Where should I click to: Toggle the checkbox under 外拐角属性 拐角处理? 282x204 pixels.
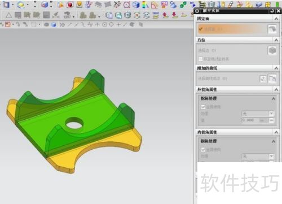[x=203, y=107]
